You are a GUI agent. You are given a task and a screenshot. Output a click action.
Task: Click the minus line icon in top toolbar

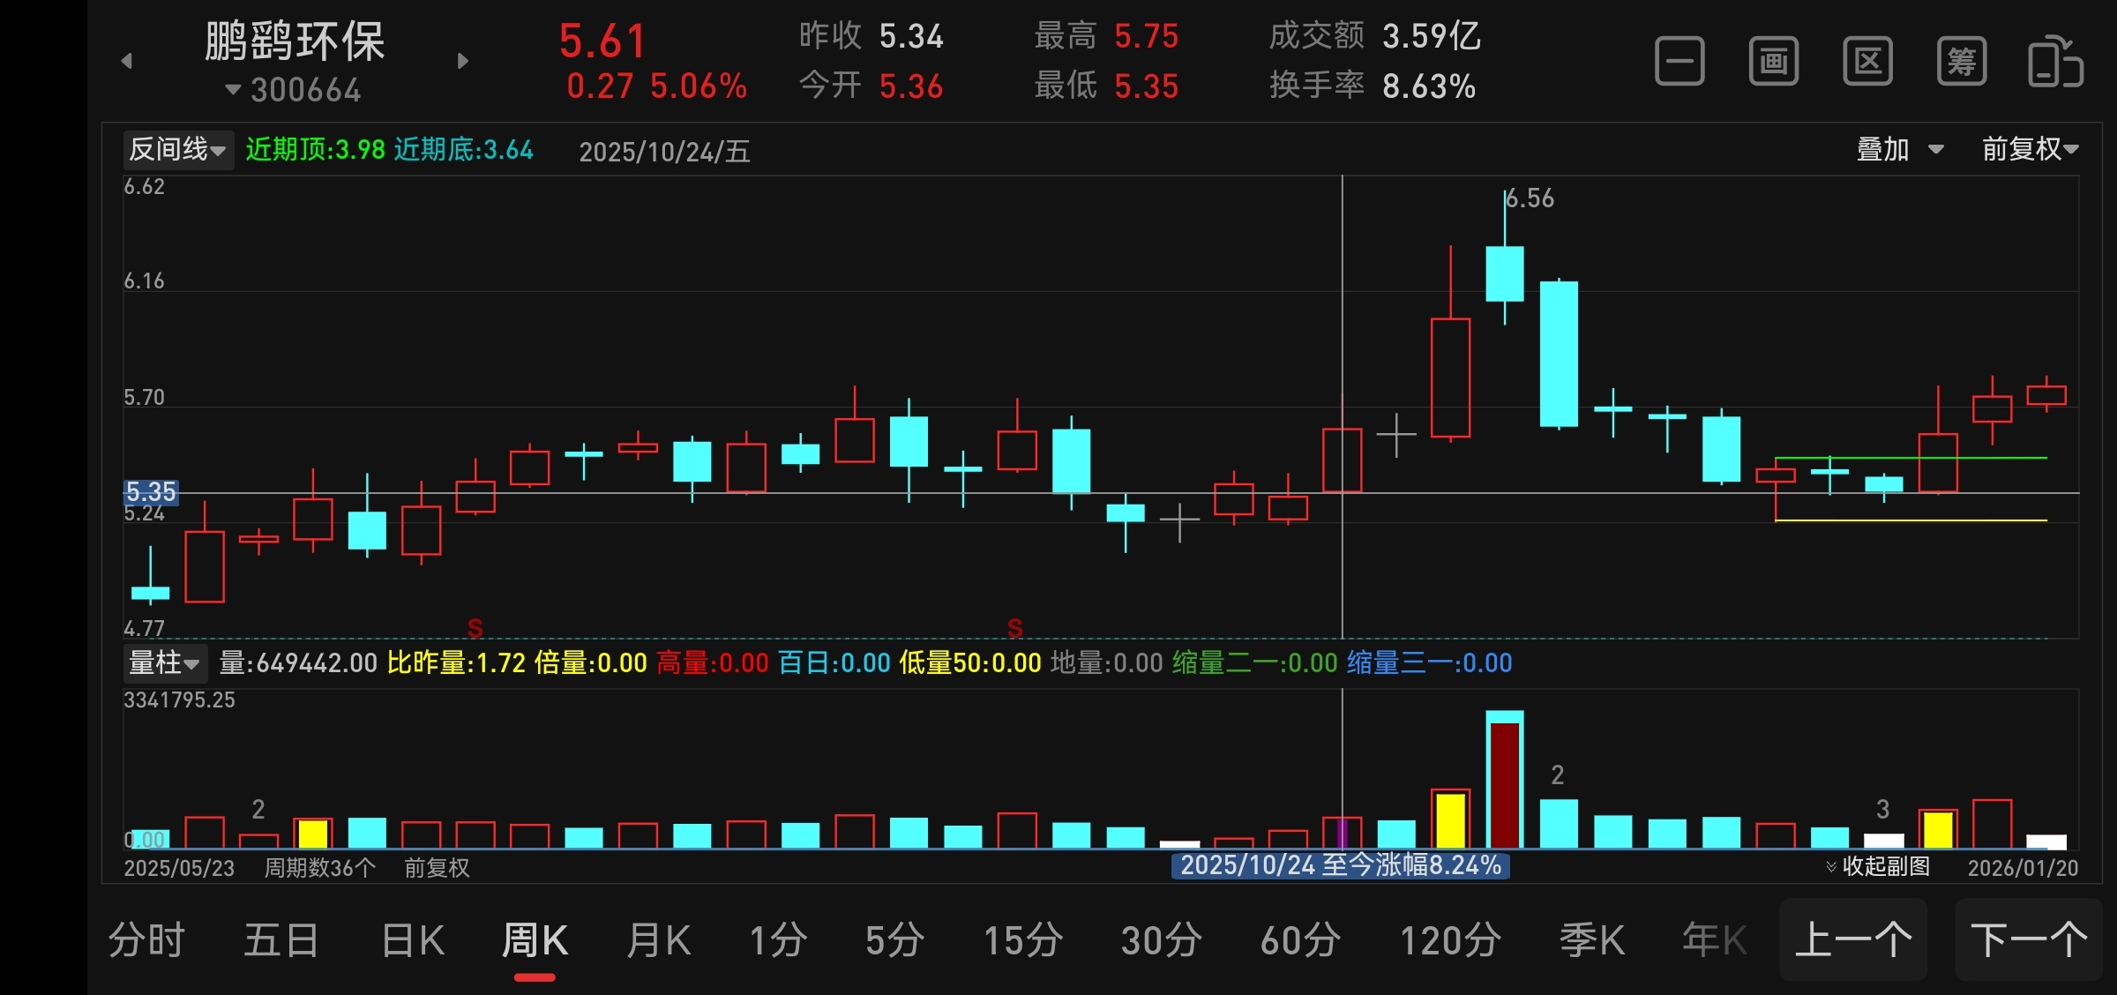point(1679,62)
